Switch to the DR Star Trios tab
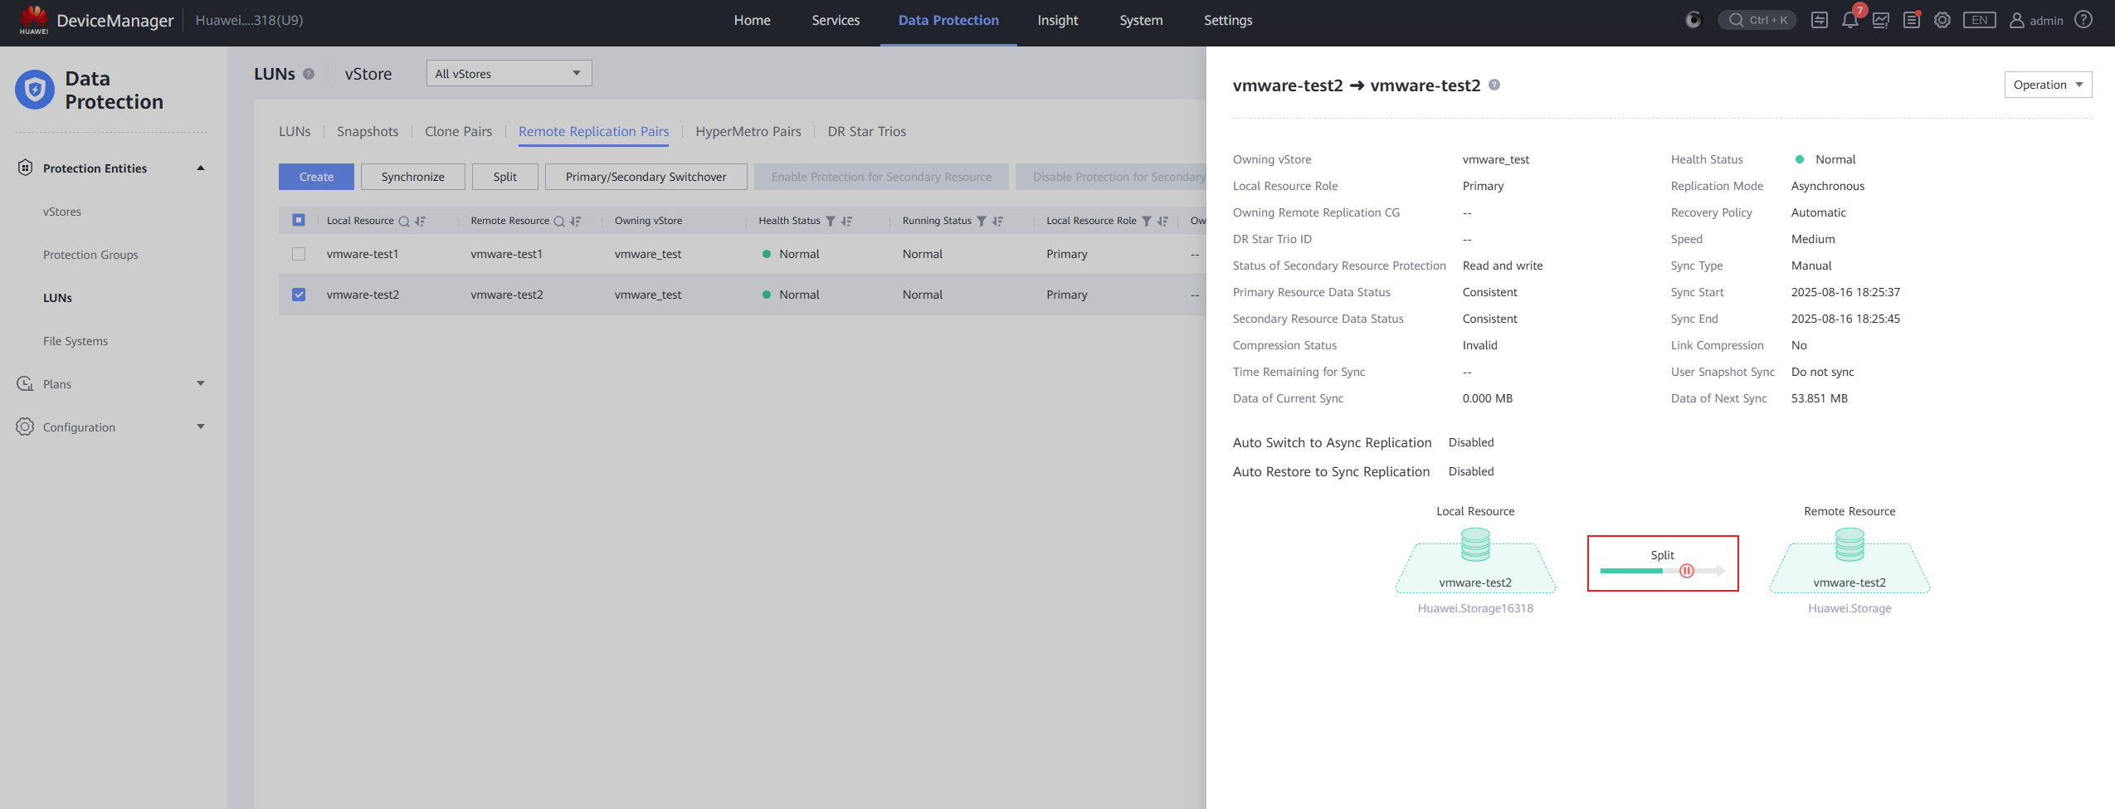 866,131
